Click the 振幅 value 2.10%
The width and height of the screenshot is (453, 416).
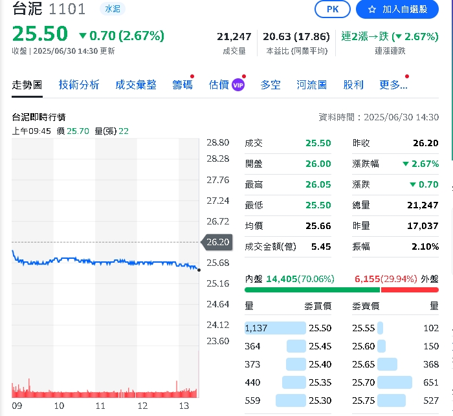[425, 246]
